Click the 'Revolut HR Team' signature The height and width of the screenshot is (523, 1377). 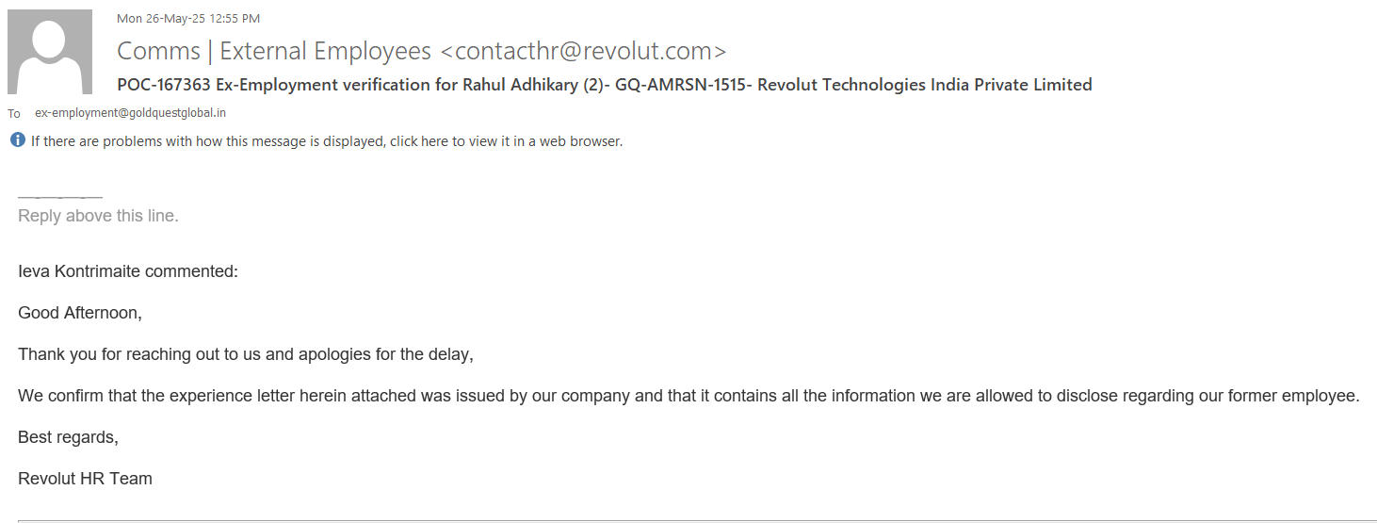tap(85, 479)
